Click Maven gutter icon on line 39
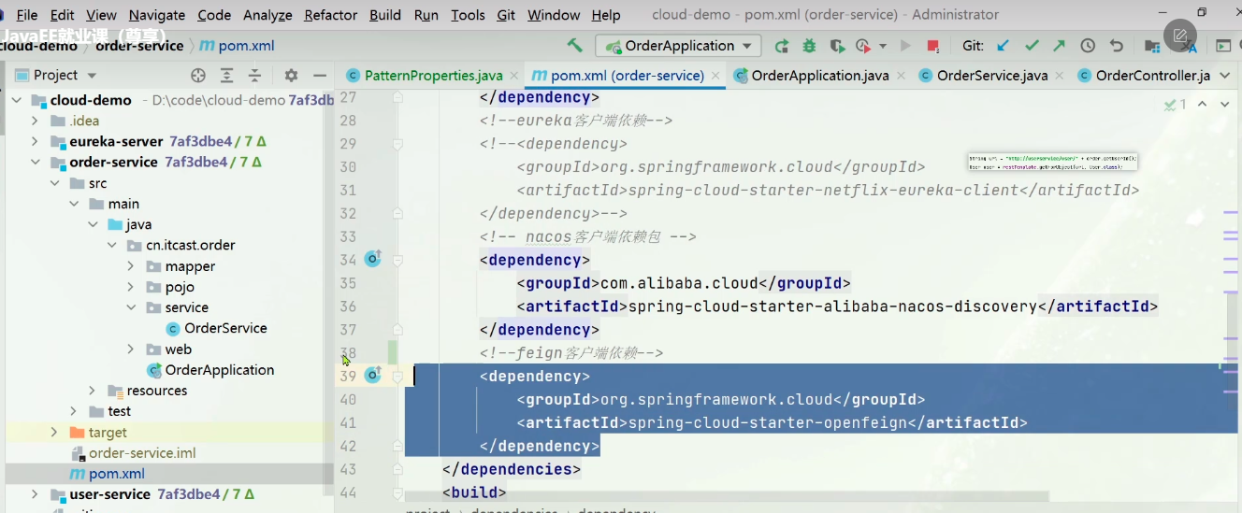The width and height of the screenshot is (1242, 513). (372, 376)
